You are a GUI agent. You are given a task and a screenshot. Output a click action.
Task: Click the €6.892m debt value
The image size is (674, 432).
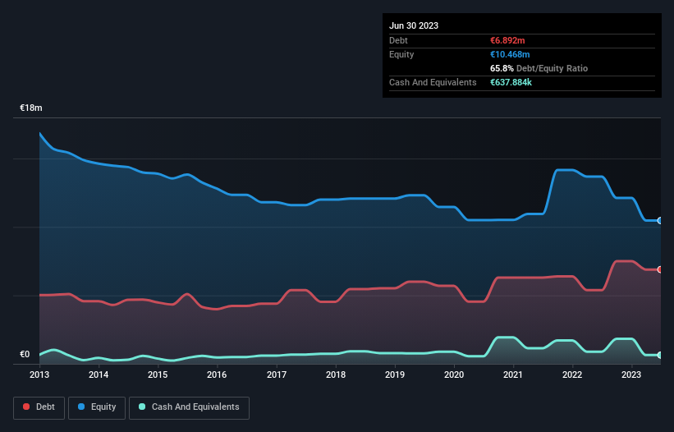(x=507, y=40)
